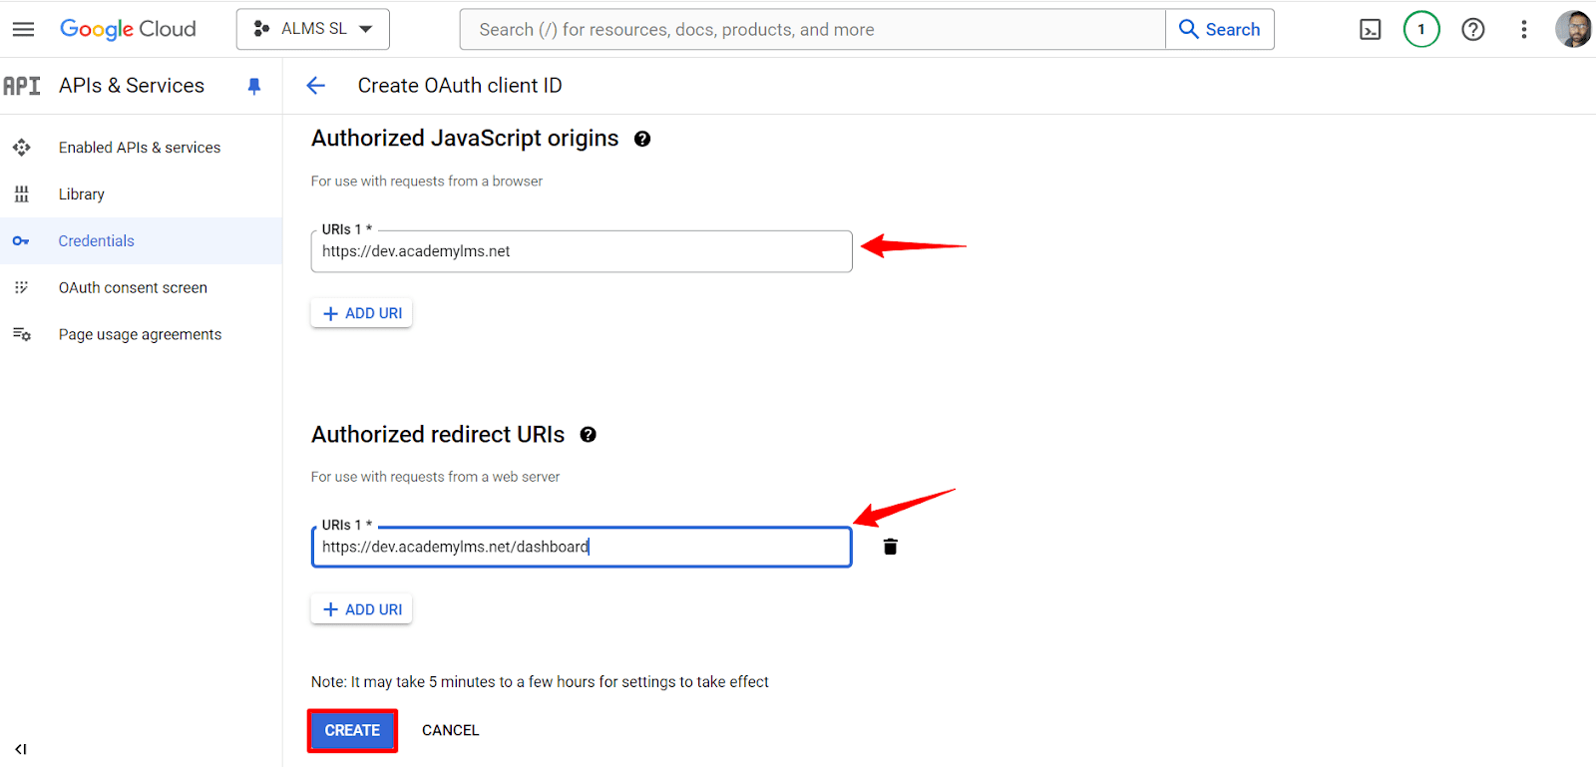Click the 'For use with requests from a browser' text
The width and height of the screenshot is (1596, 767).
click(x=427, y=182)
